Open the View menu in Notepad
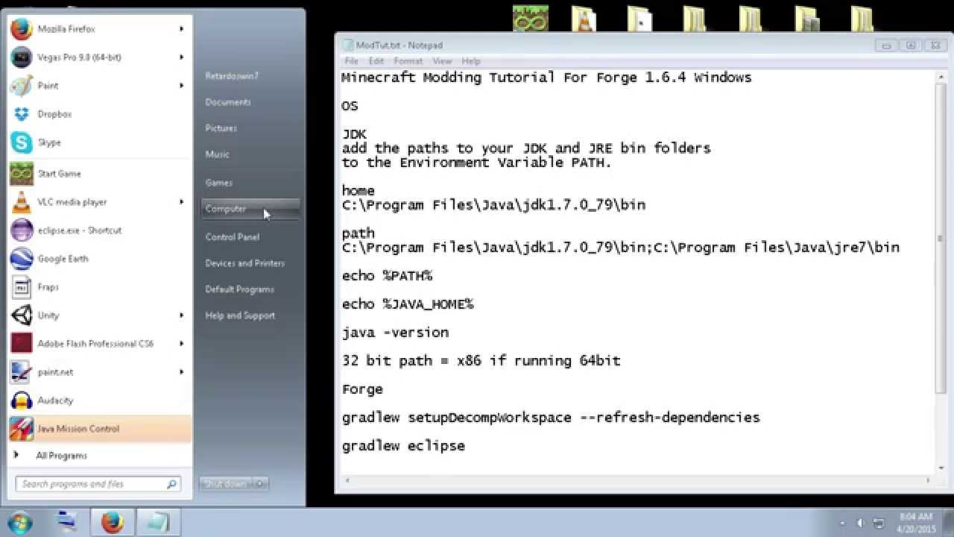Screen dimensions: 954x537 442,61
